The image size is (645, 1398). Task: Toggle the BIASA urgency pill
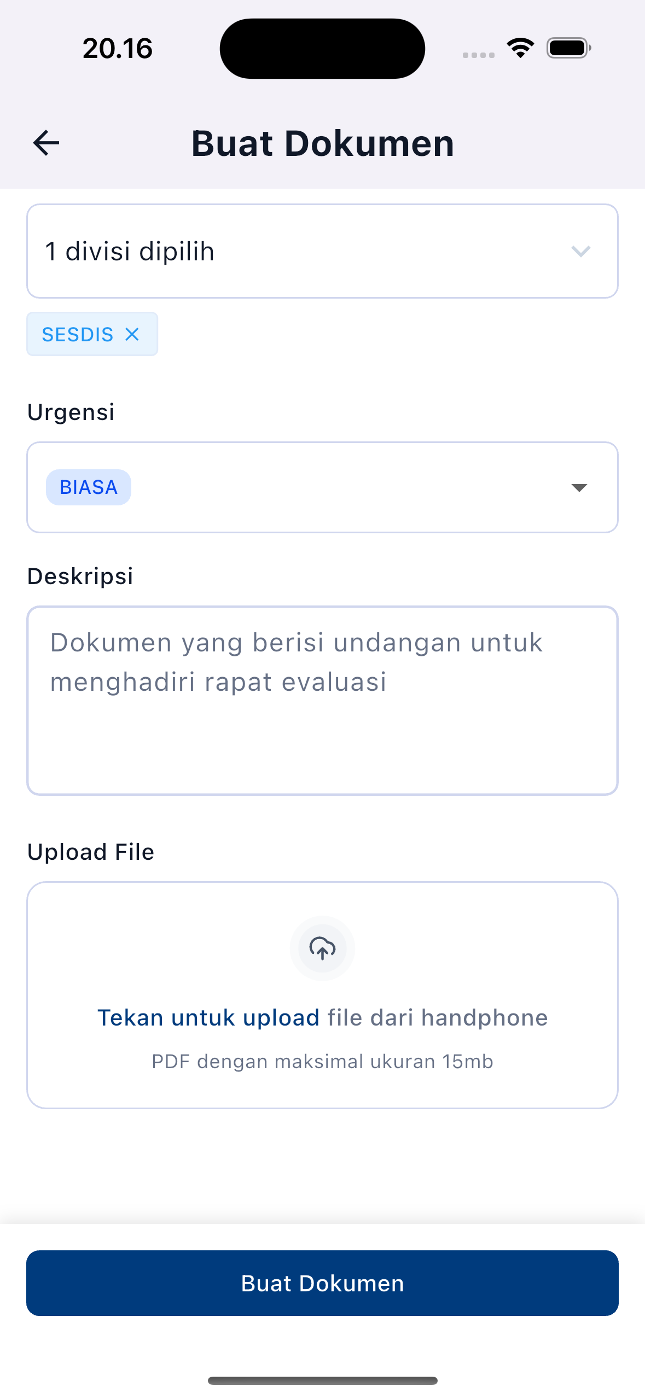tap(88, 487)
